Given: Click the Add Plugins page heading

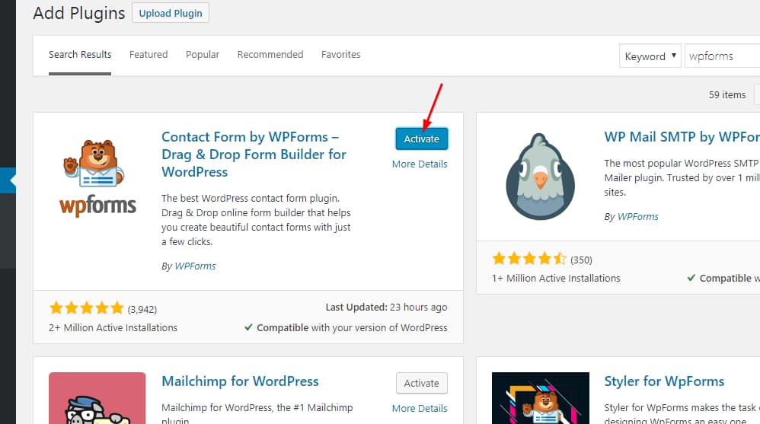Looking at the screenshot, I should [x=79, y=13].
